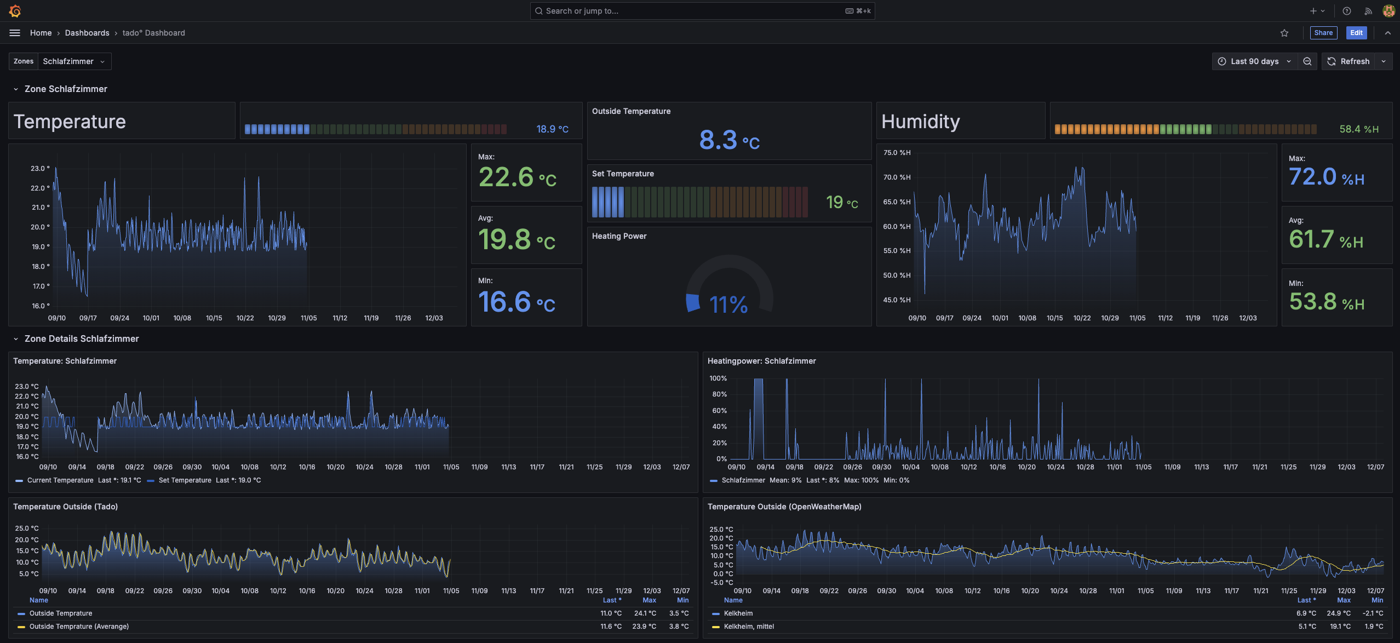
Task: Open the user profile avatar
Action: click(1389, 11)
